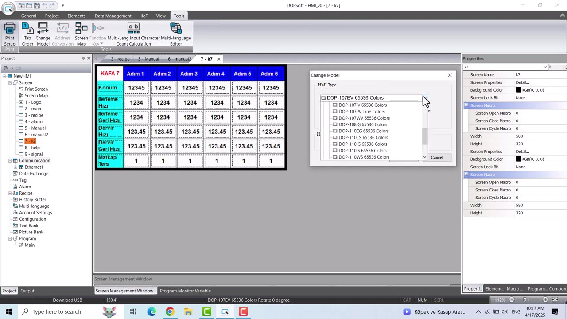Expand the Ethernet1 tree node

click(x=16, y=167)
